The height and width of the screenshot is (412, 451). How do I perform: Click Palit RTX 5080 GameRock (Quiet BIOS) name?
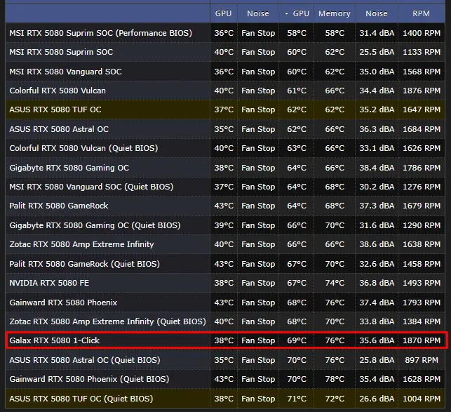[x=84, y=264]
